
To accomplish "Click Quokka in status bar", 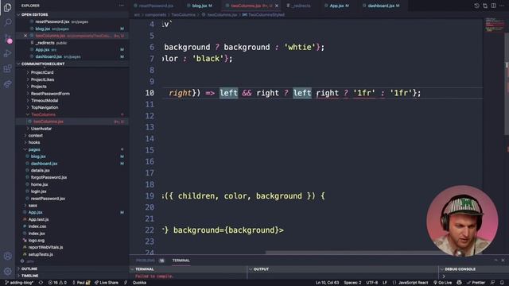I will click(x=139, y=283).
